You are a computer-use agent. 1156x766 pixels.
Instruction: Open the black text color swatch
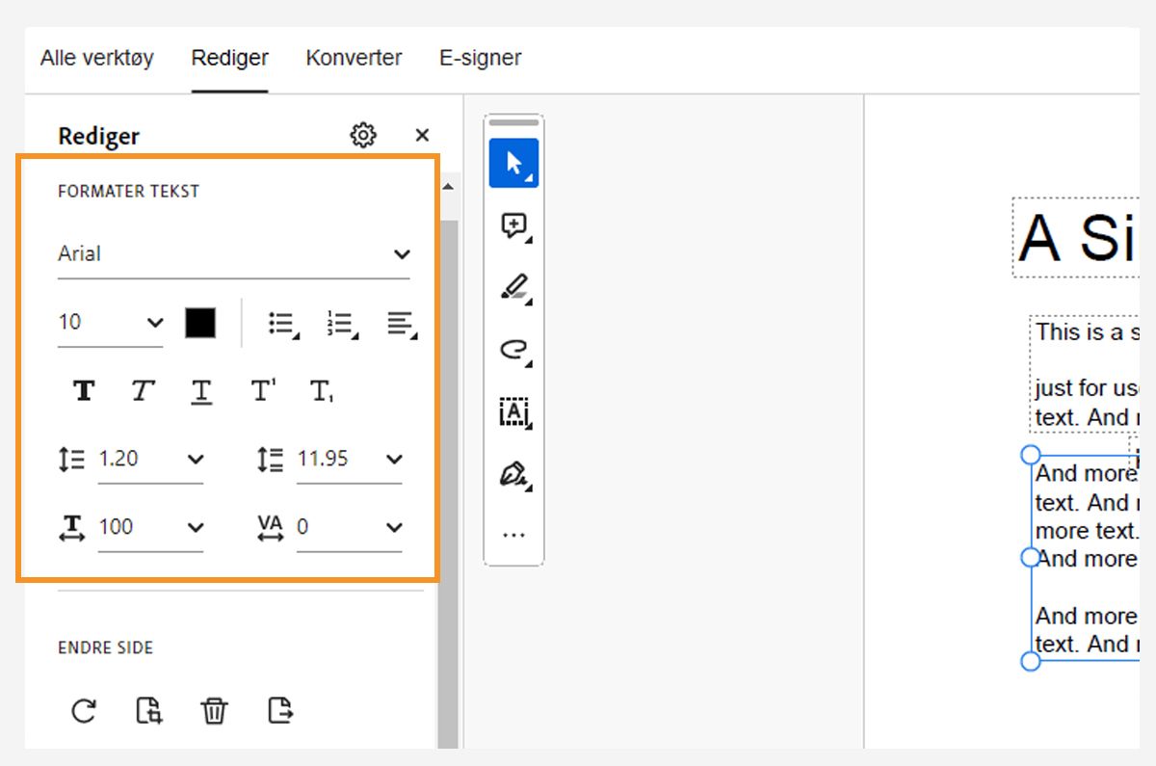point(200,323)
